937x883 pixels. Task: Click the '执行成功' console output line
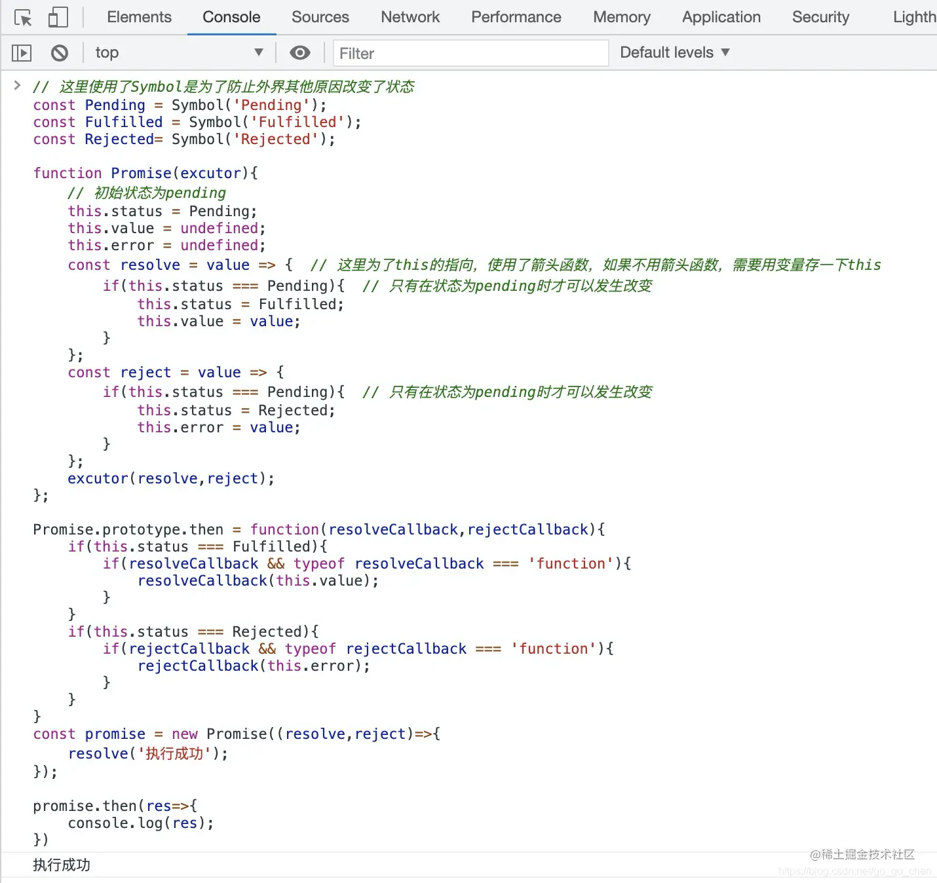click(x=62, y=865)
